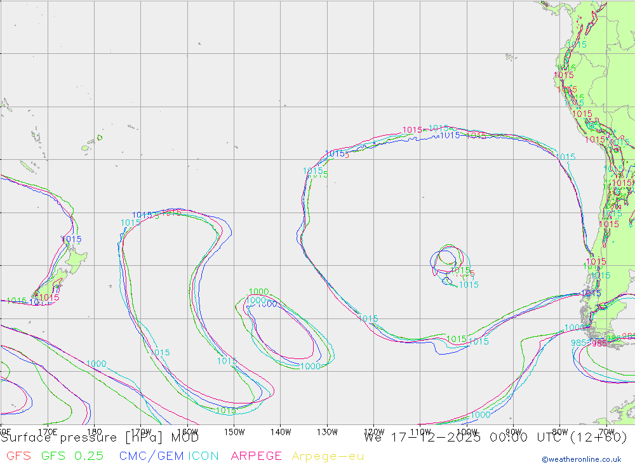Select the green GFS 0.25 legend entry
Viewport: 635px width, 465px height.
pyautogui.click(x=72, y=455)
